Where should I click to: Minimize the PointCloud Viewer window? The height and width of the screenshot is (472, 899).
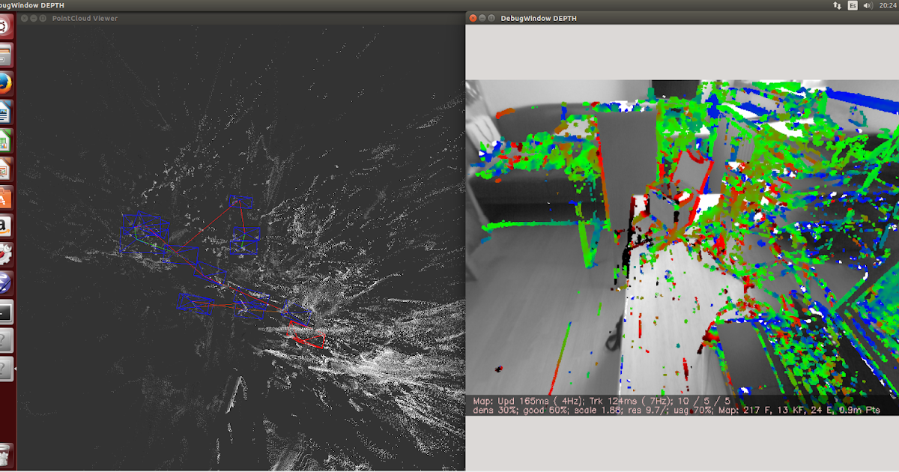pos(34,18)
